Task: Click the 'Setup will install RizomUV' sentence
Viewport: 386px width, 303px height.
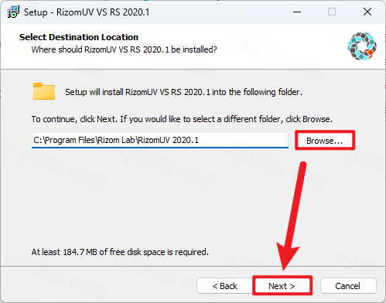Action: pos(183,92)
